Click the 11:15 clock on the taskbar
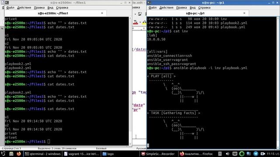Viewport: 280px width, 157px height. 271,154
